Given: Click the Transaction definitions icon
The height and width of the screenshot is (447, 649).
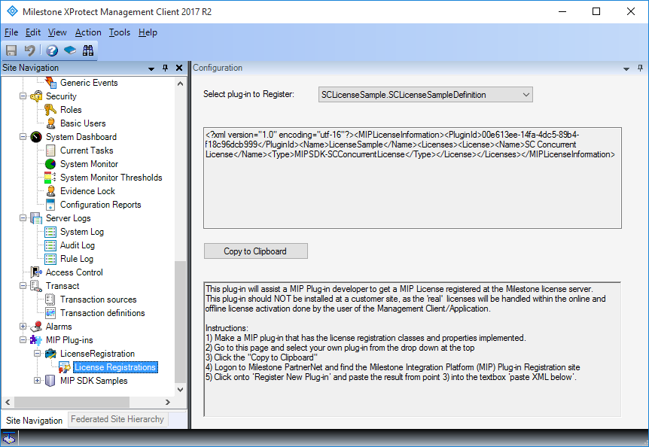Looking at the screenshot, I should coord(50,313).
